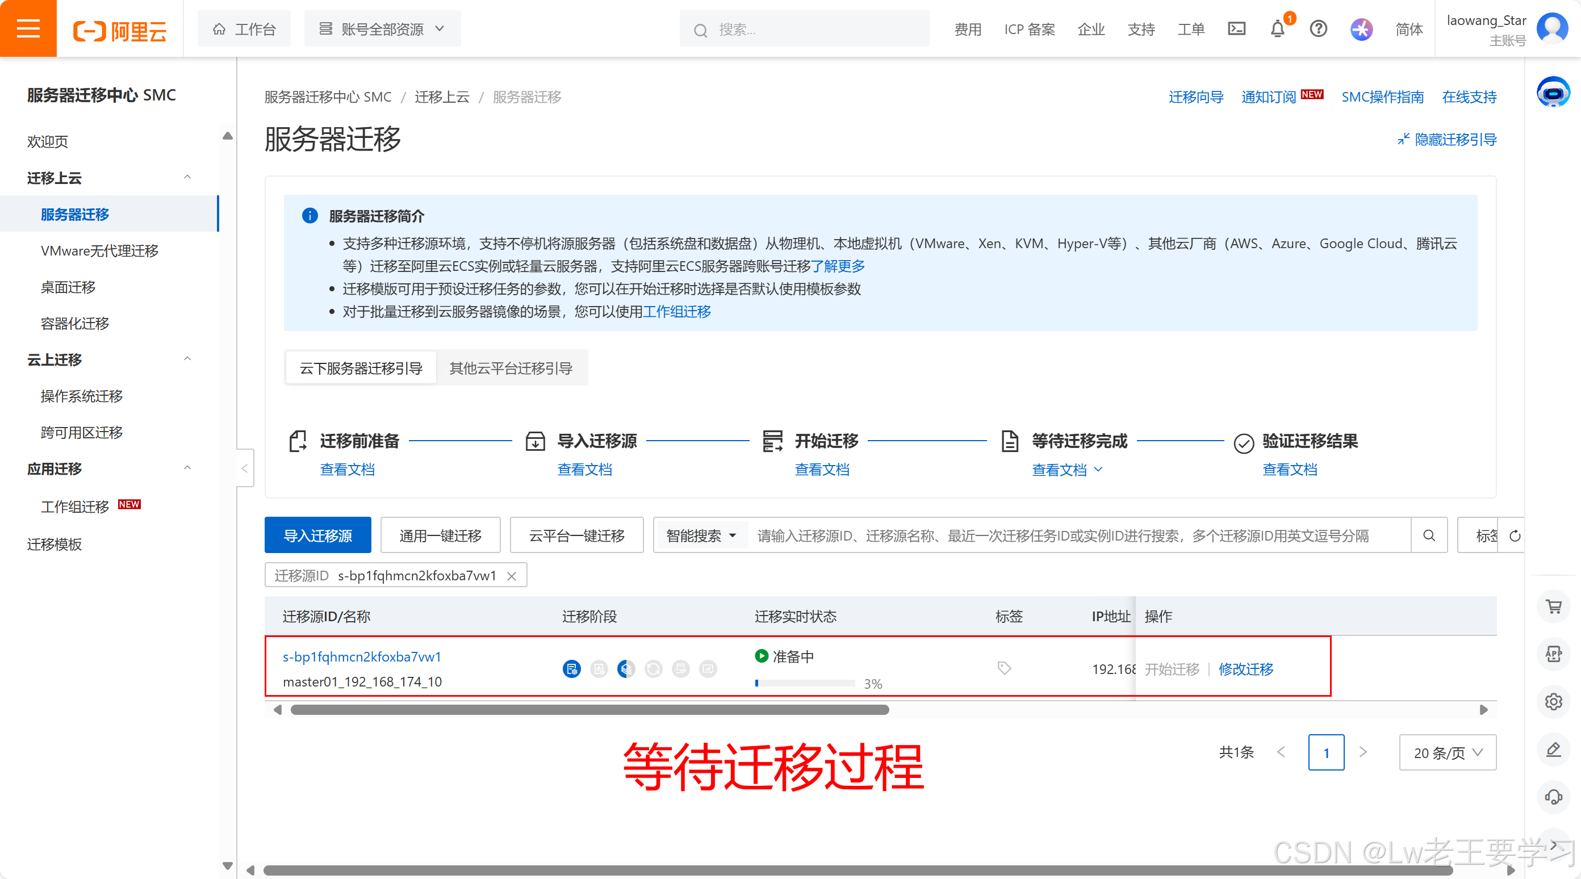The width and height of the screenshot is (1581, 879).
Task: Open the 费用 top menu
Action: [968, 29]
